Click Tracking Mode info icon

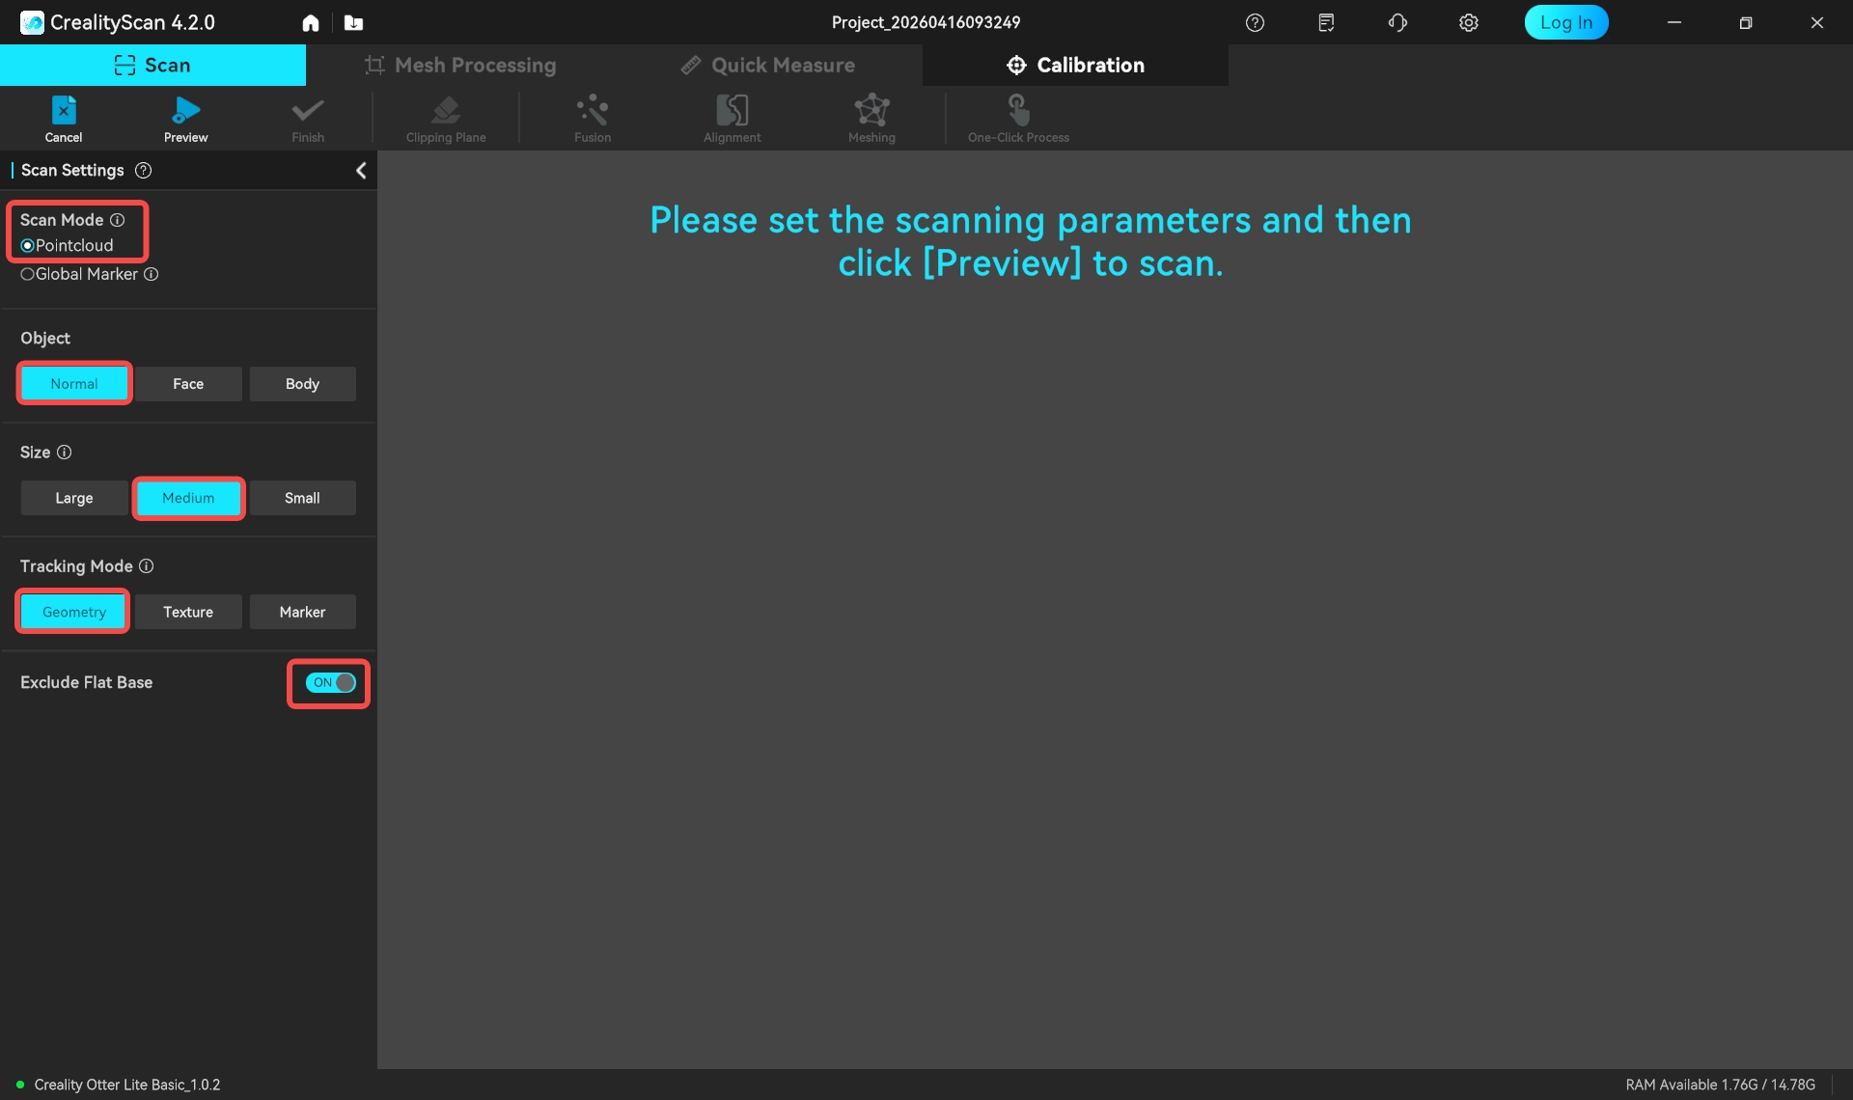coord(146,566)
